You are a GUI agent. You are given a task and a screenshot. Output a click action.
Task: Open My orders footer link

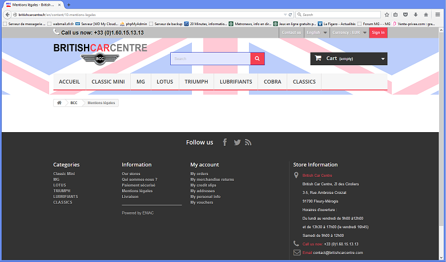pyautogui.click(x=199, y=174)
